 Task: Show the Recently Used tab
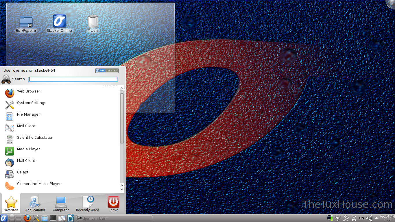[x=88, y=204]
